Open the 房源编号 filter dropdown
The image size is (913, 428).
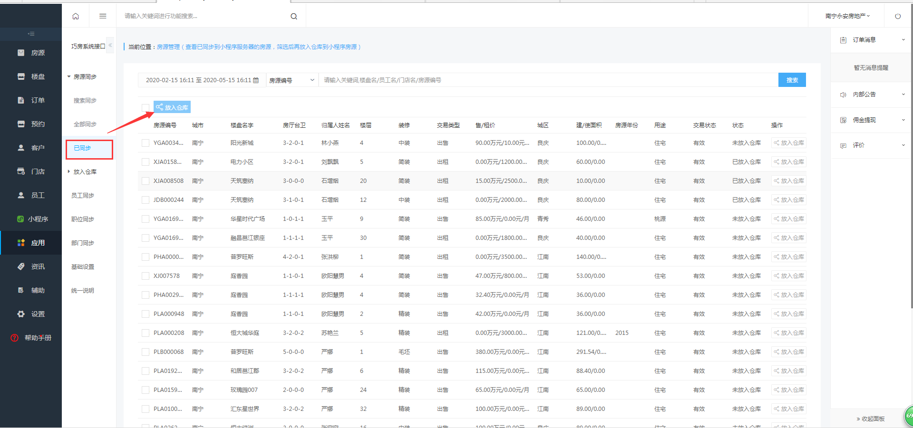click(291, 80)
